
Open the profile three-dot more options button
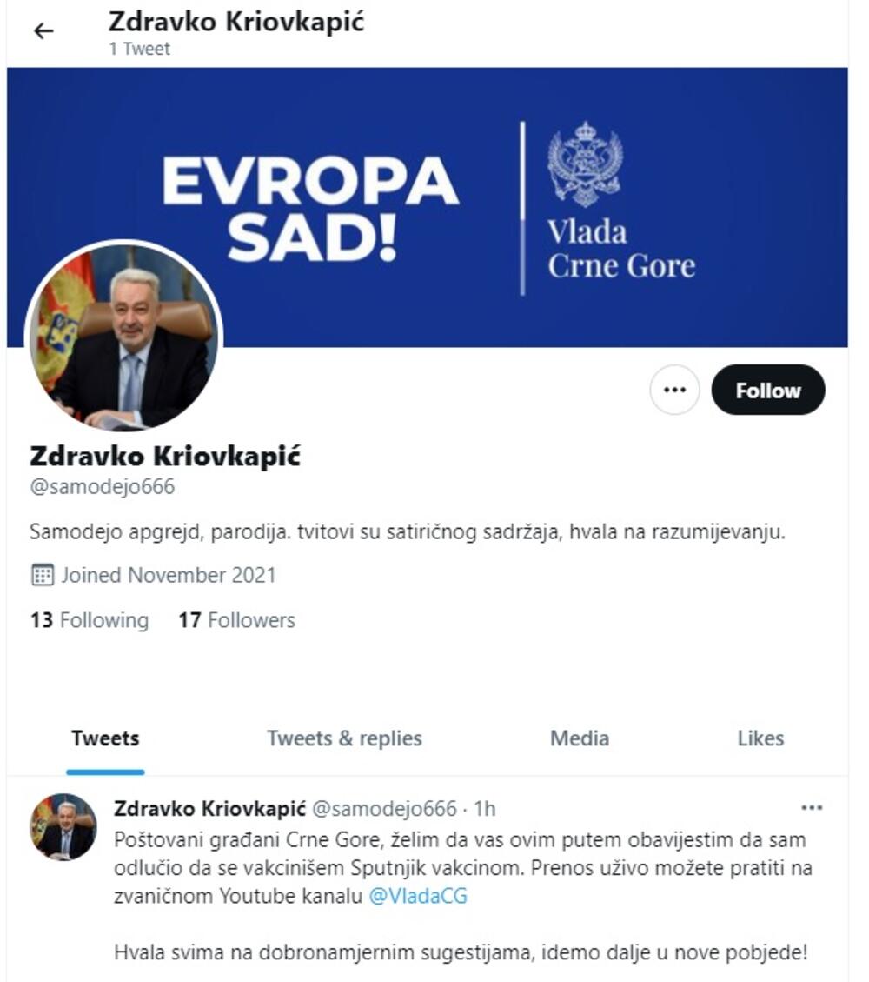pyautogui.click(x=673, y=390)
